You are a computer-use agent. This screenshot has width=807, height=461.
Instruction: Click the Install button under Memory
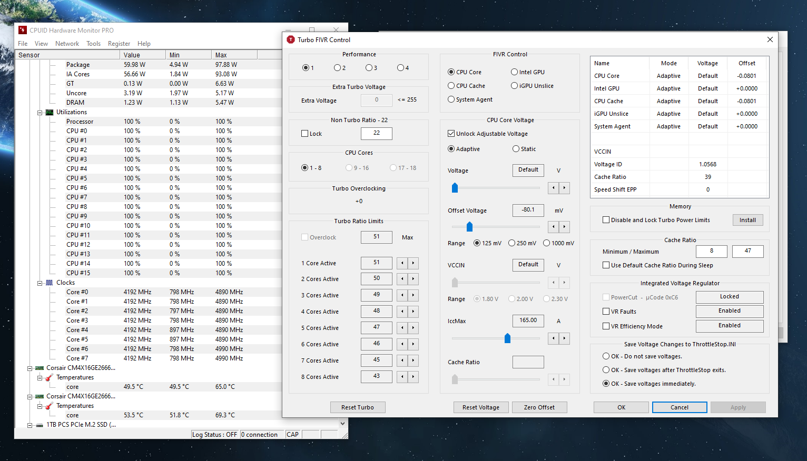click(747, 220)
